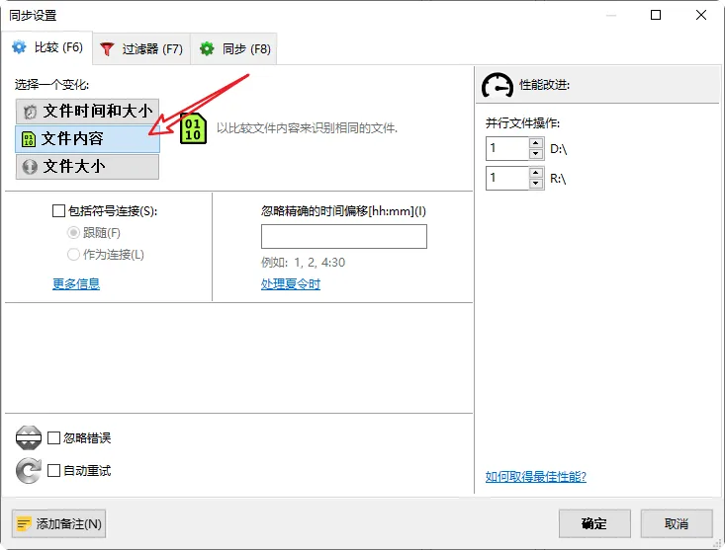Select the 文件时间和大小 comparison option
The image size is (725, 550).
coord(87,112)
